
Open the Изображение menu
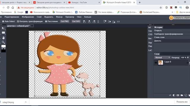[x=28, y=17]
